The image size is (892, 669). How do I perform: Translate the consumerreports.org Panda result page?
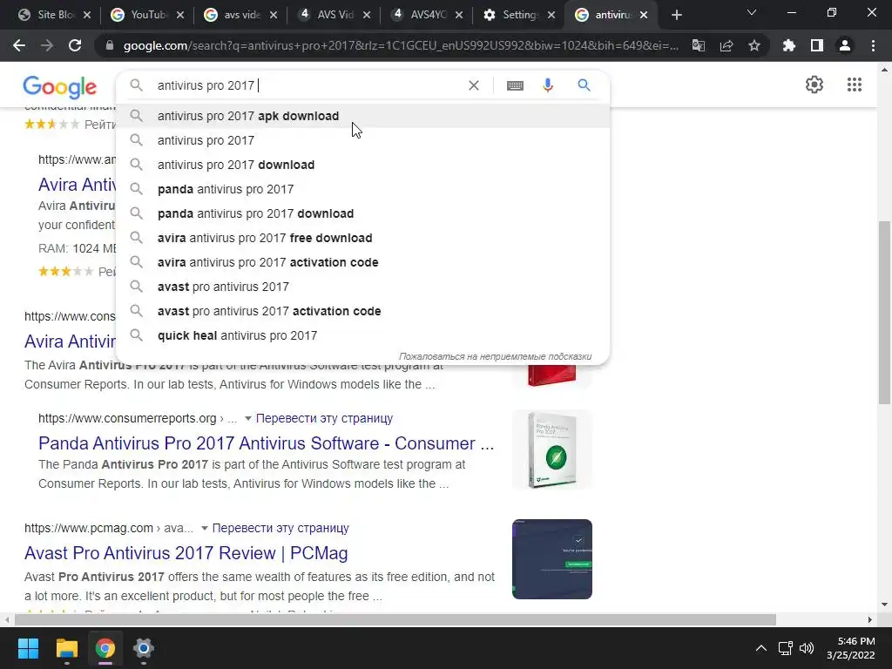coord(324,418)
